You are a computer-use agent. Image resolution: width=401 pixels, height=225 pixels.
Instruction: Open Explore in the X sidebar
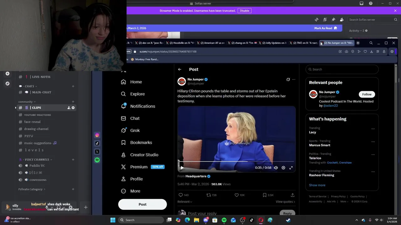(x=133, y=94)
